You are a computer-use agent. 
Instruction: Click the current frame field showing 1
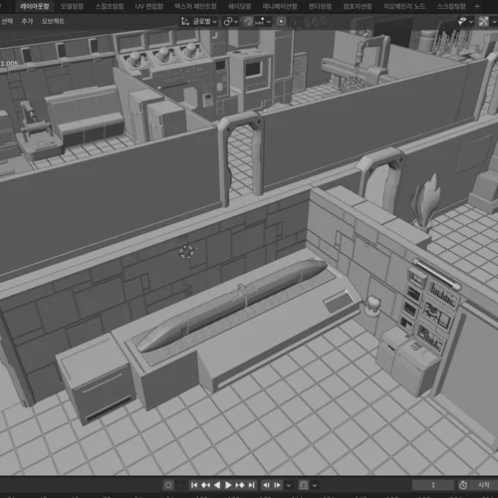433,485
